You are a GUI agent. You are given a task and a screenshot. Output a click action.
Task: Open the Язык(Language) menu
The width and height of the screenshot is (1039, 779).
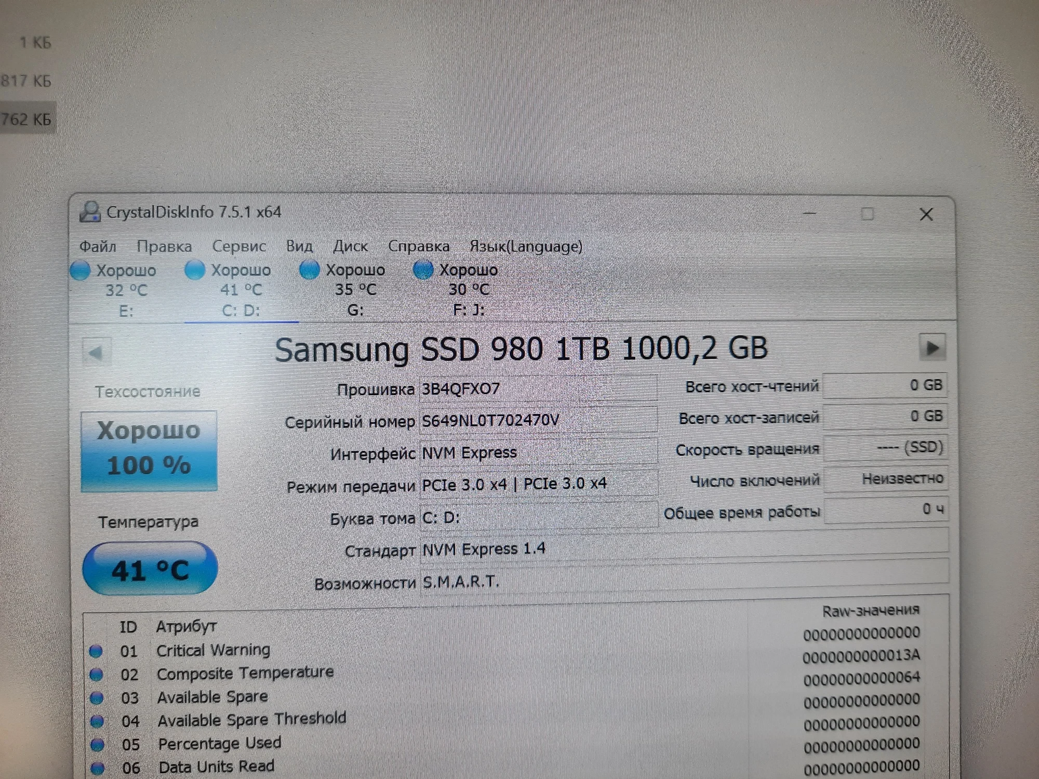click(526, 246)
